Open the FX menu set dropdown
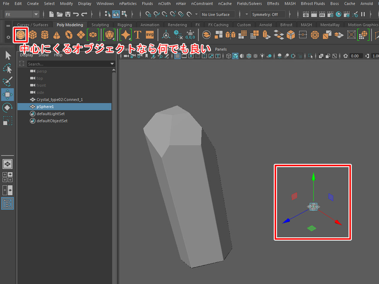This screenshot has width=379, height=284. click(x=36, y=14)
